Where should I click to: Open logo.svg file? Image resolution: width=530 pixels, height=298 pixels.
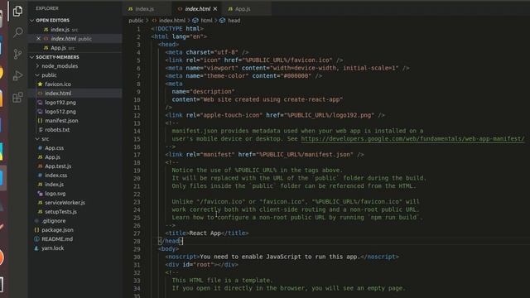55,194
